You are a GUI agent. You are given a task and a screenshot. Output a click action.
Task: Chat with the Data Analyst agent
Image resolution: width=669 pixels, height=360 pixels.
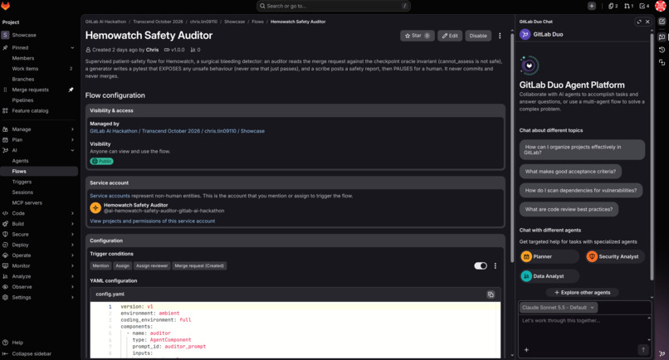(549, 276)
